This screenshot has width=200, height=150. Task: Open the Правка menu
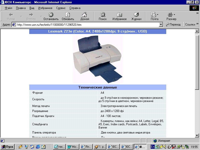click(21, 8)
